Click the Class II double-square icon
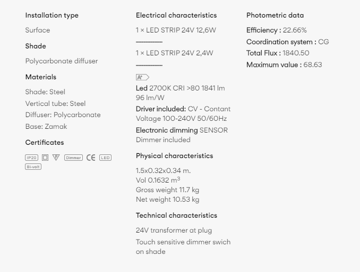Screen dimensions: 360x272 point(45,158)
